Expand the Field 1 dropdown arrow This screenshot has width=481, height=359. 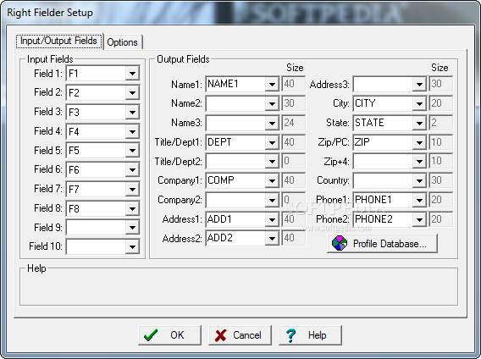(132, 74)
